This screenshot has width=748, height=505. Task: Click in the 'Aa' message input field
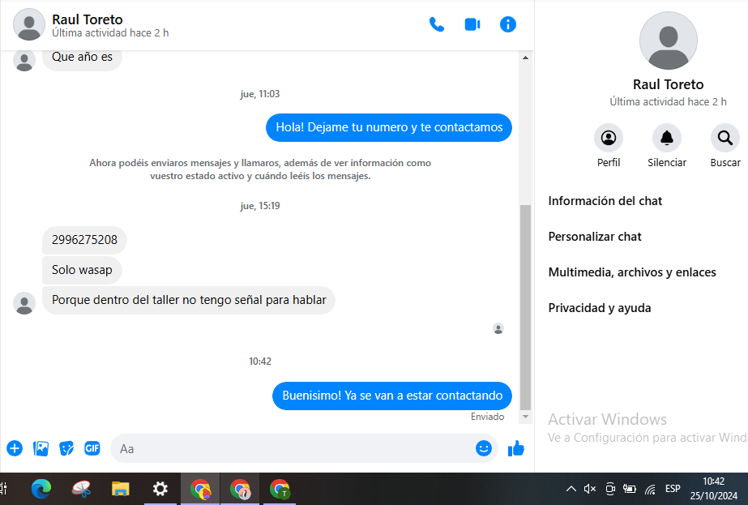point(293,449)
